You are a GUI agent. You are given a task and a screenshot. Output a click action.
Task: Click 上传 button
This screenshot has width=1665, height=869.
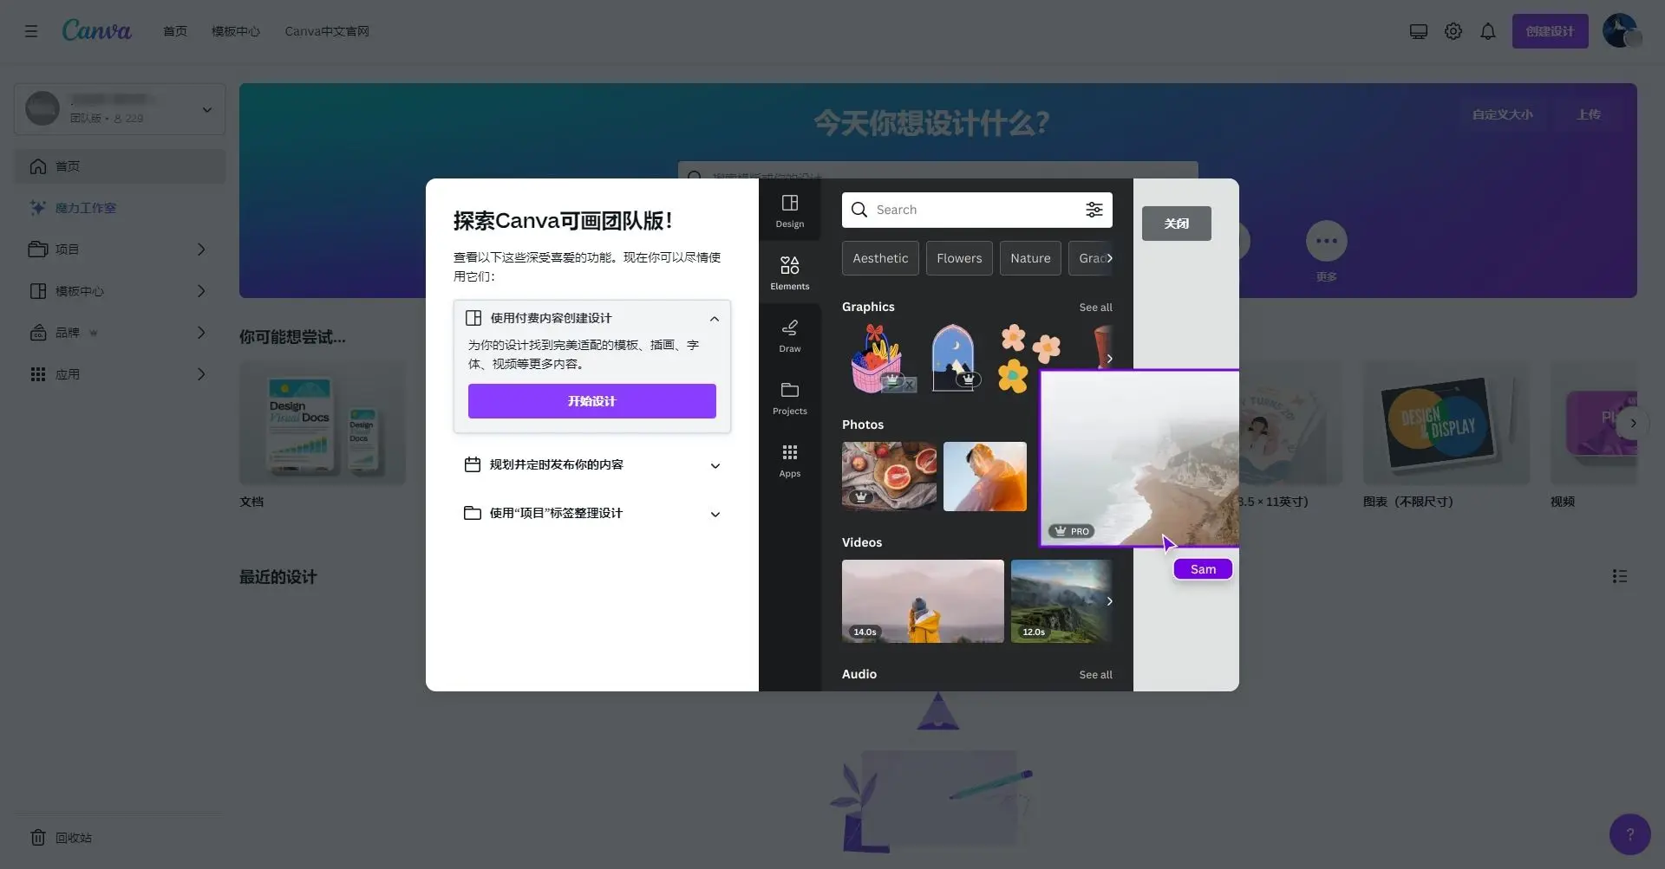(1589, 114)
